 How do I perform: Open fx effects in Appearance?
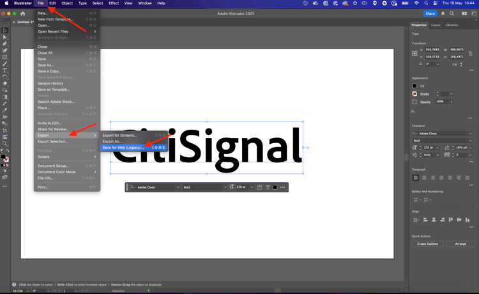413,112
